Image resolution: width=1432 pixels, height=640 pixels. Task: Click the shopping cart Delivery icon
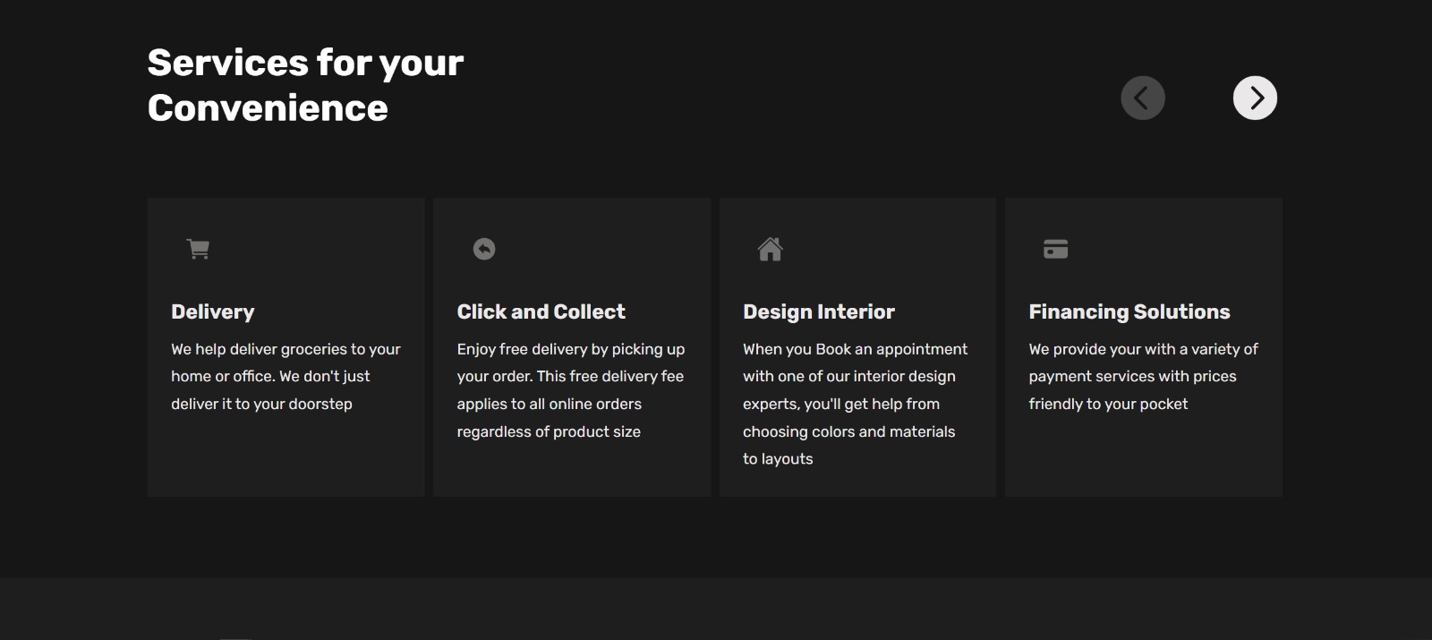[197, 249]
